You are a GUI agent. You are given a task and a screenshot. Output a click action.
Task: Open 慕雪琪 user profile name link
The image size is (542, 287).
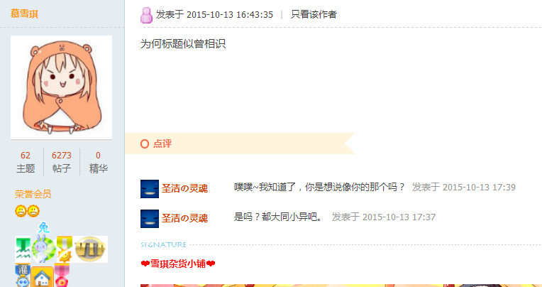[24, 13]
